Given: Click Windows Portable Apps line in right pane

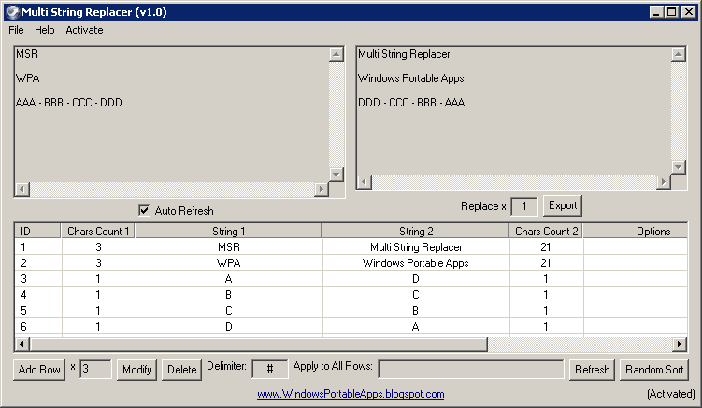Looking at the screenshot, I should click(x=411, y=78).
